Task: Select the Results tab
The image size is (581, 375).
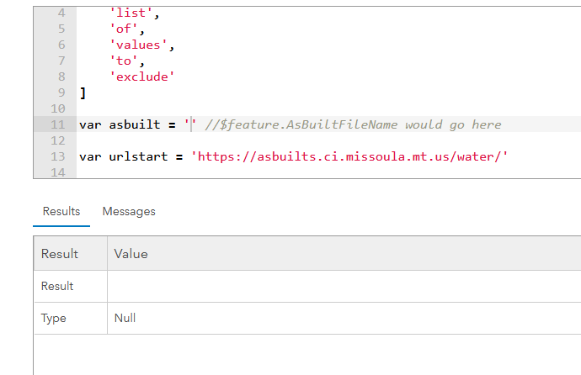Action: (x=61, y=212)
